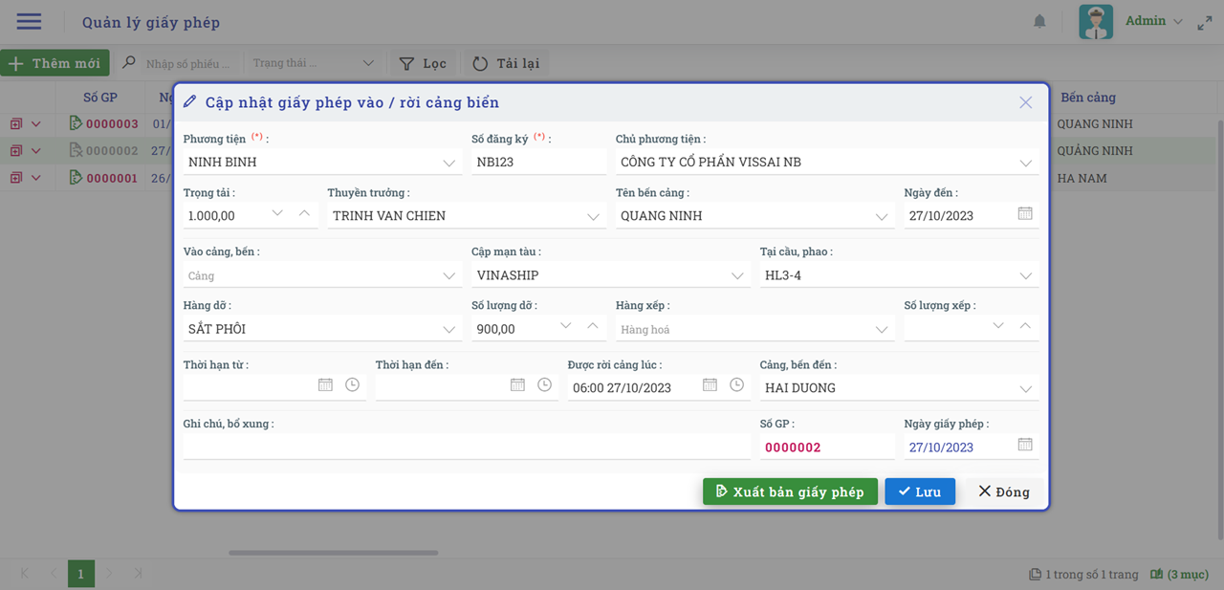This screenshot has height=590, width=1224.
Task: Increase Số lượng xếp with up arrow
Action: pos(1025,326)
